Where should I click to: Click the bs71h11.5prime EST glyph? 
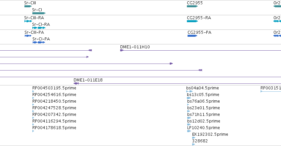click(189, 118)
